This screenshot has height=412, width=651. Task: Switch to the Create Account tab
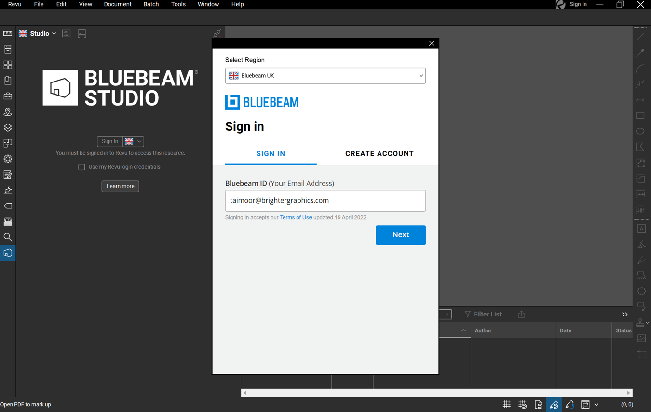[x=380, y=153]
